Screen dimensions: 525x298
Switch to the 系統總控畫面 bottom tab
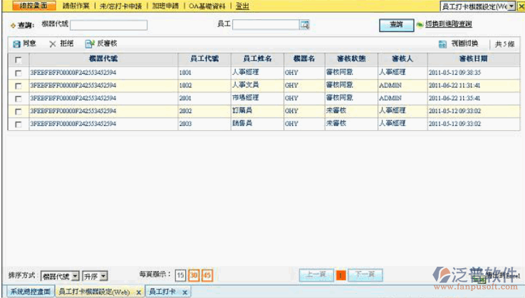(27, 292)
